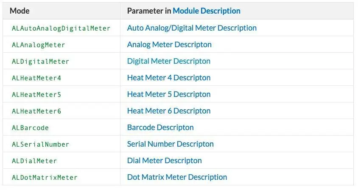Follow the Heat Meter 4 Descripton link

coord(169,78)
